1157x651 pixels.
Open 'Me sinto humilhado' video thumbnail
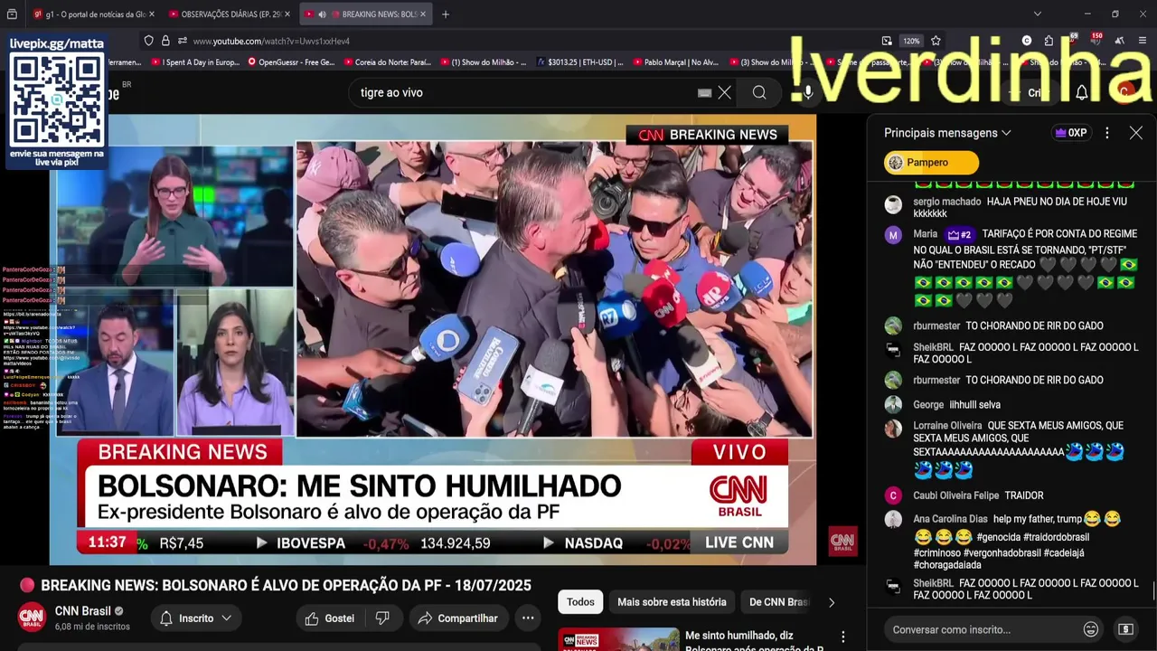(x=618, y=639)
